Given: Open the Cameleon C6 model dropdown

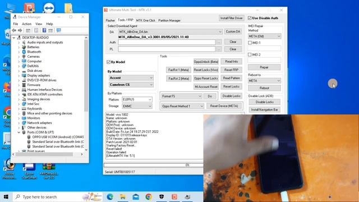Looking at the screenshot, I should pos(151,85).
